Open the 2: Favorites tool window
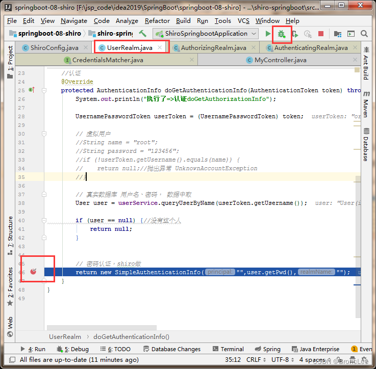Image resolution: width=376 pixels, height=369 pixels. tap(10, 286)
